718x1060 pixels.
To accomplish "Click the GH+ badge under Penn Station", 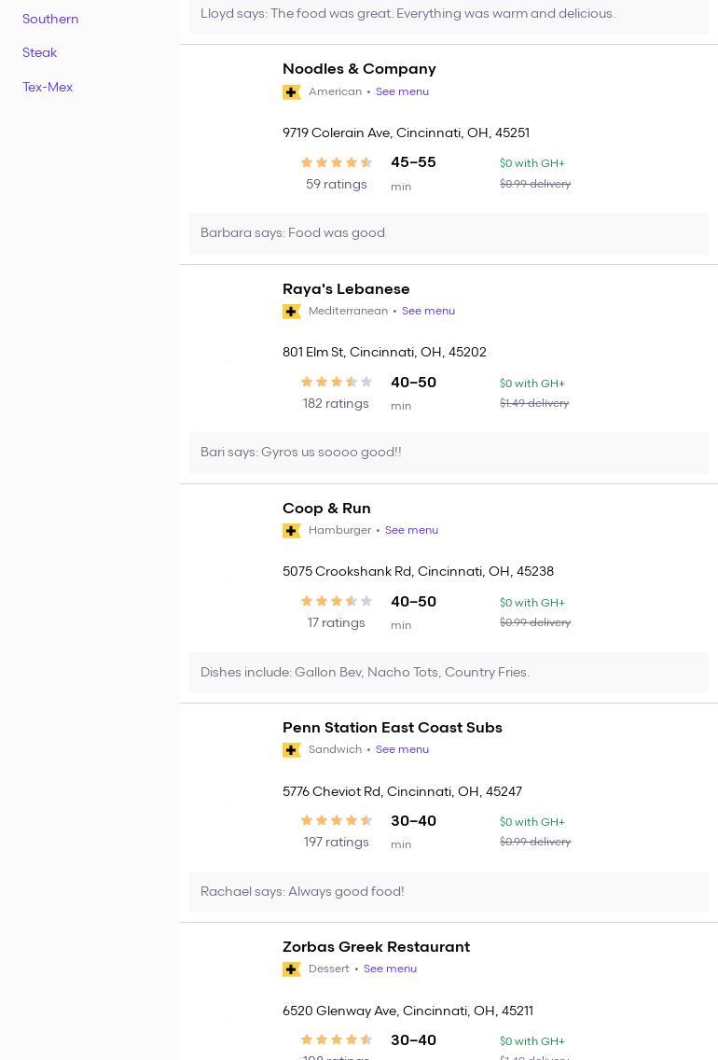I will (292, 750).
